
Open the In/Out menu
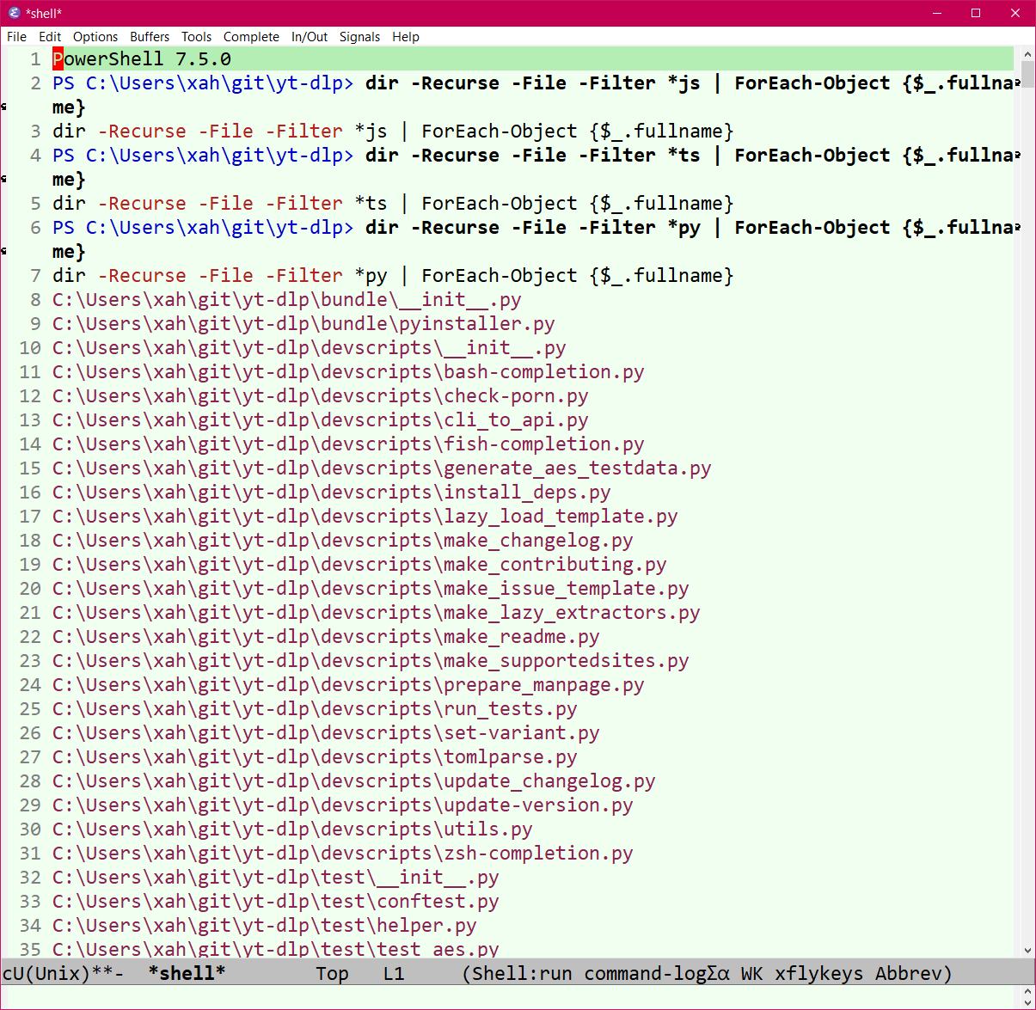click(310, 37)
